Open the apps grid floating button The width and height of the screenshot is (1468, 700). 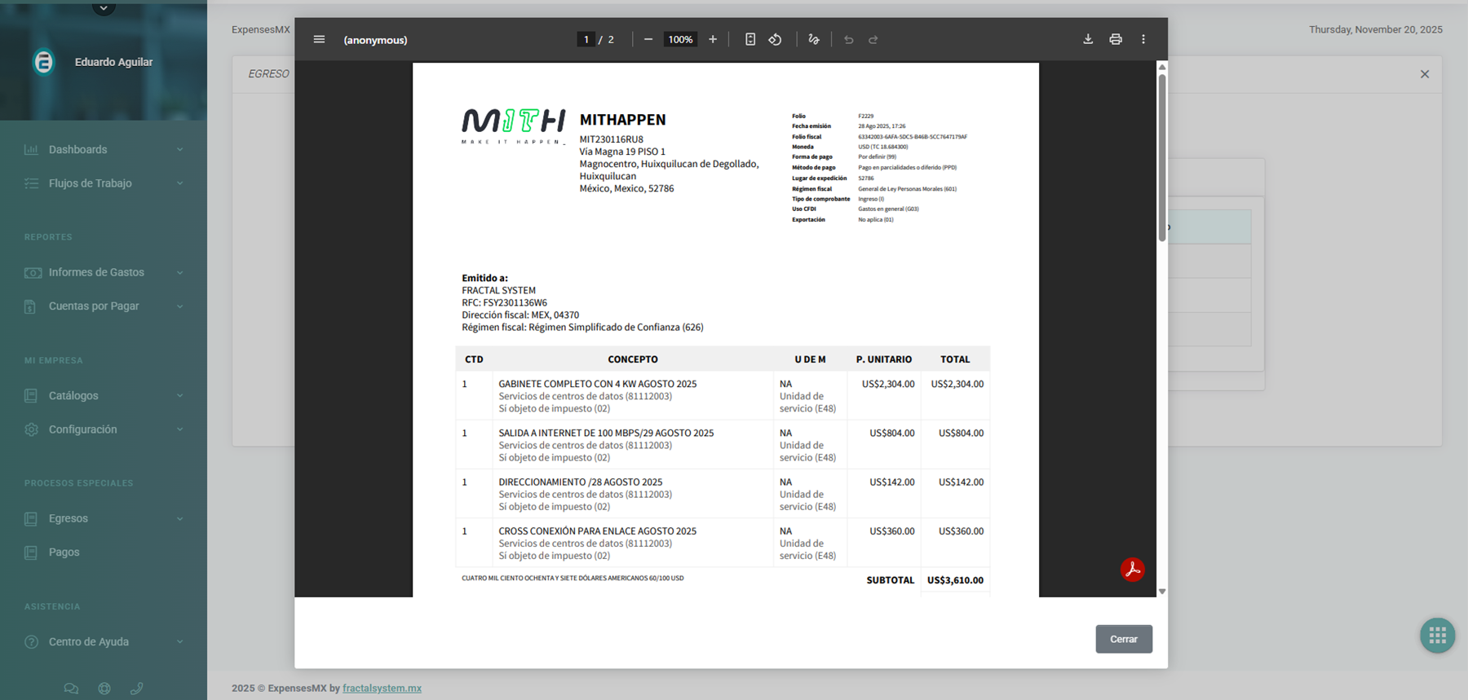pyautogui.click(x=1438, y=636)
